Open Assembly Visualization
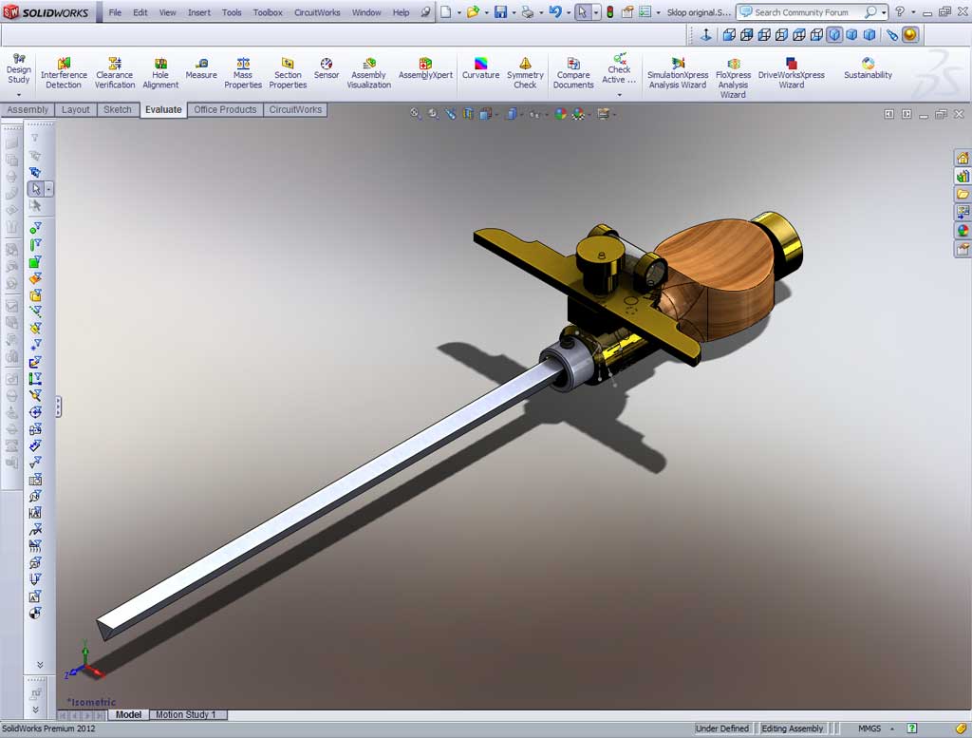This screenshot has height=738, width=972. tap(369, 73)
